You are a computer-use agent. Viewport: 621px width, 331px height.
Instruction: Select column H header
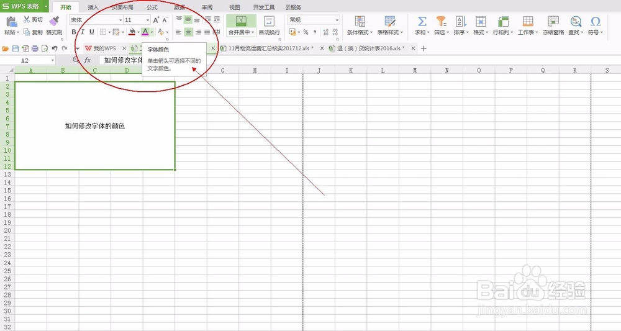click(255, 70)
